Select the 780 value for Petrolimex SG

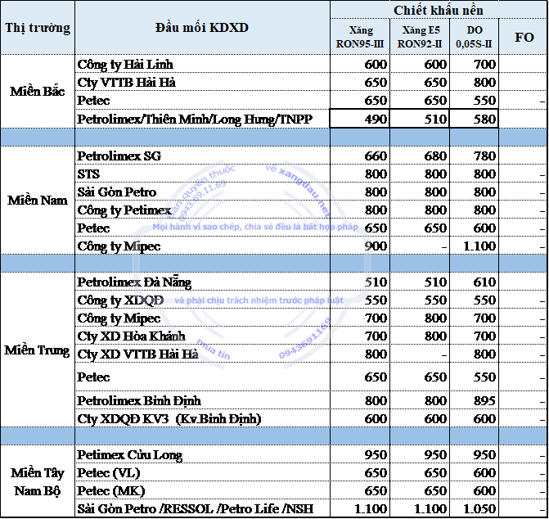(474, 156)
